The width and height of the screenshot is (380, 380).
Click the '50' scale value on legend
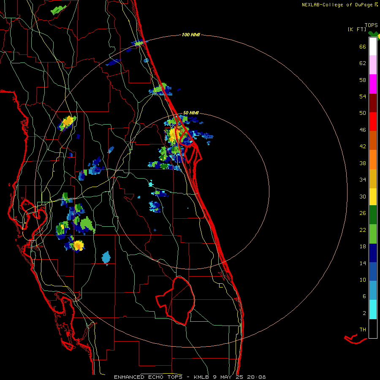click(363, 113)
